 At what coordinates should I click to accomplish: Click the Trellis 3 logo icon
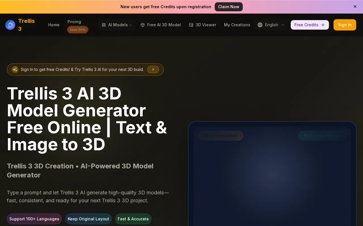[x=10, y=25]
